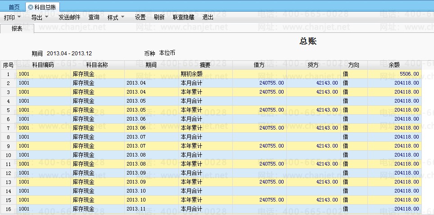
Task: Click the 总账 report title
Action: point(308,41)
